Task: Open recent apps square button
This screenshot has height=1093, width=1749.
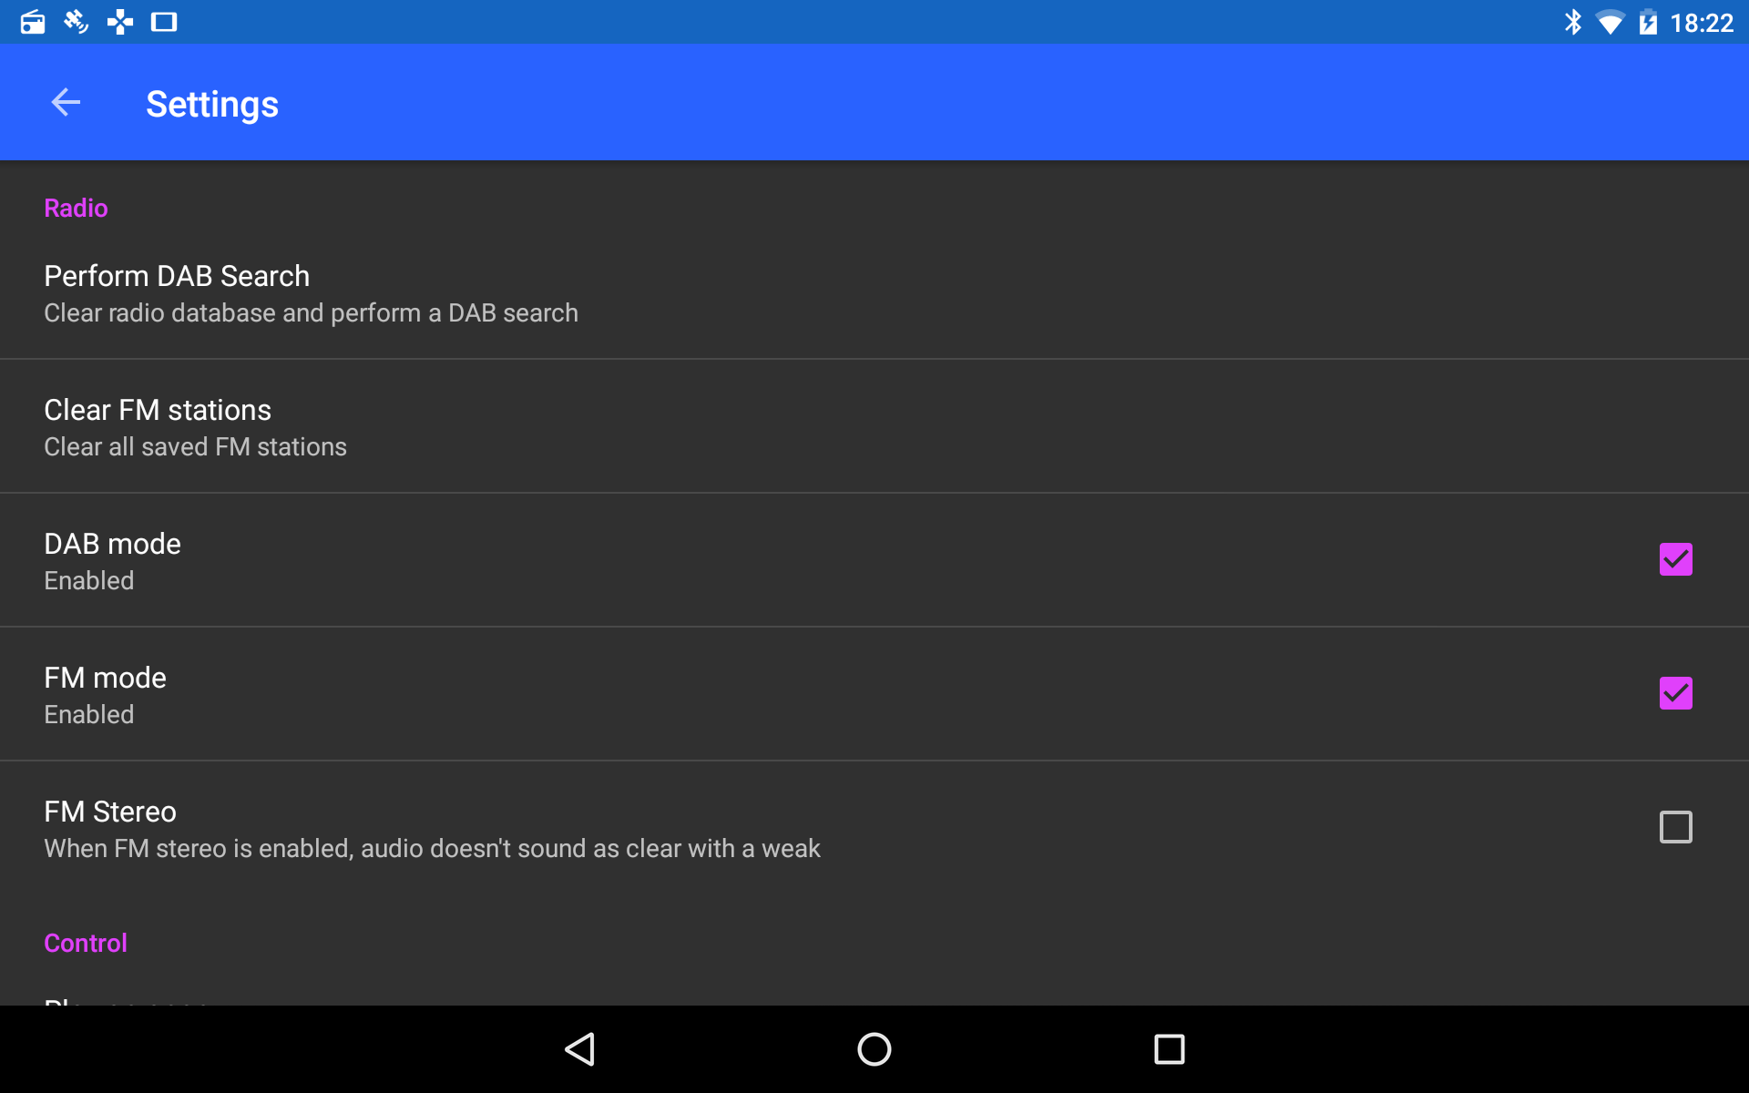Action: coord(1169,1049)
